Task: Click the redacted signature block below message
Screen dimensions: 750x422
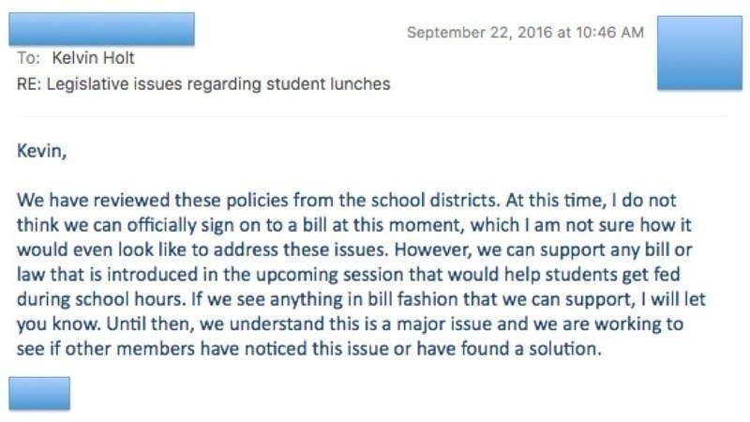Action: coord(39,393)
